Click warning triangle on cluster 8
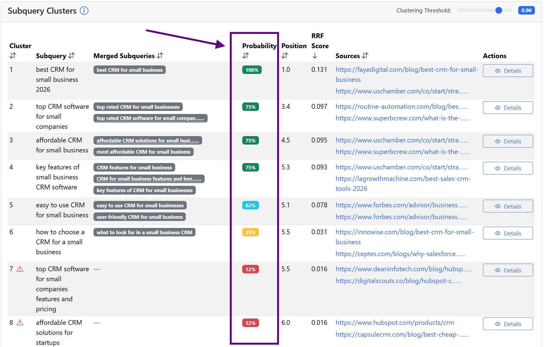The image size is (544, 347). point(20,323)
